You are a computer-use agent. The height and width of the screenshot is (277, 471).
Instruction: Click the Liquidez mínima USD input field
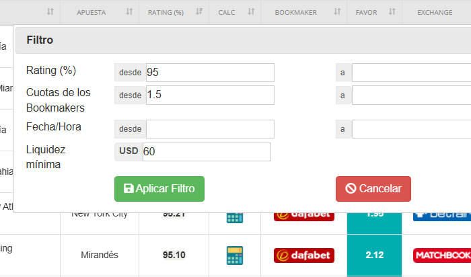pyautogui.click(x=206, y=152)
